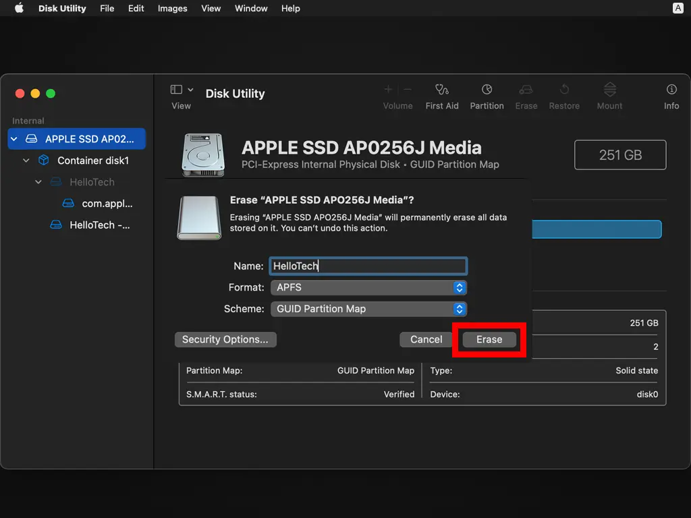Screen dimensions: 691x518
Task: Open the Window menu
Action: [x=251, y=9]
